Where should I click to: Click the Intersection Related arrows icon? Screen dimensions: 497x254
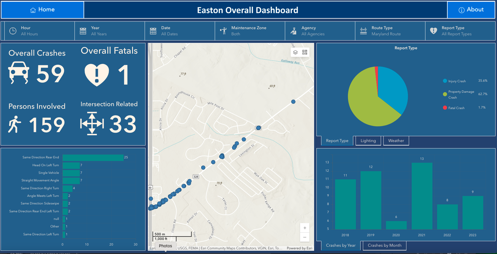pyautogui.click(x=92, y=124)
